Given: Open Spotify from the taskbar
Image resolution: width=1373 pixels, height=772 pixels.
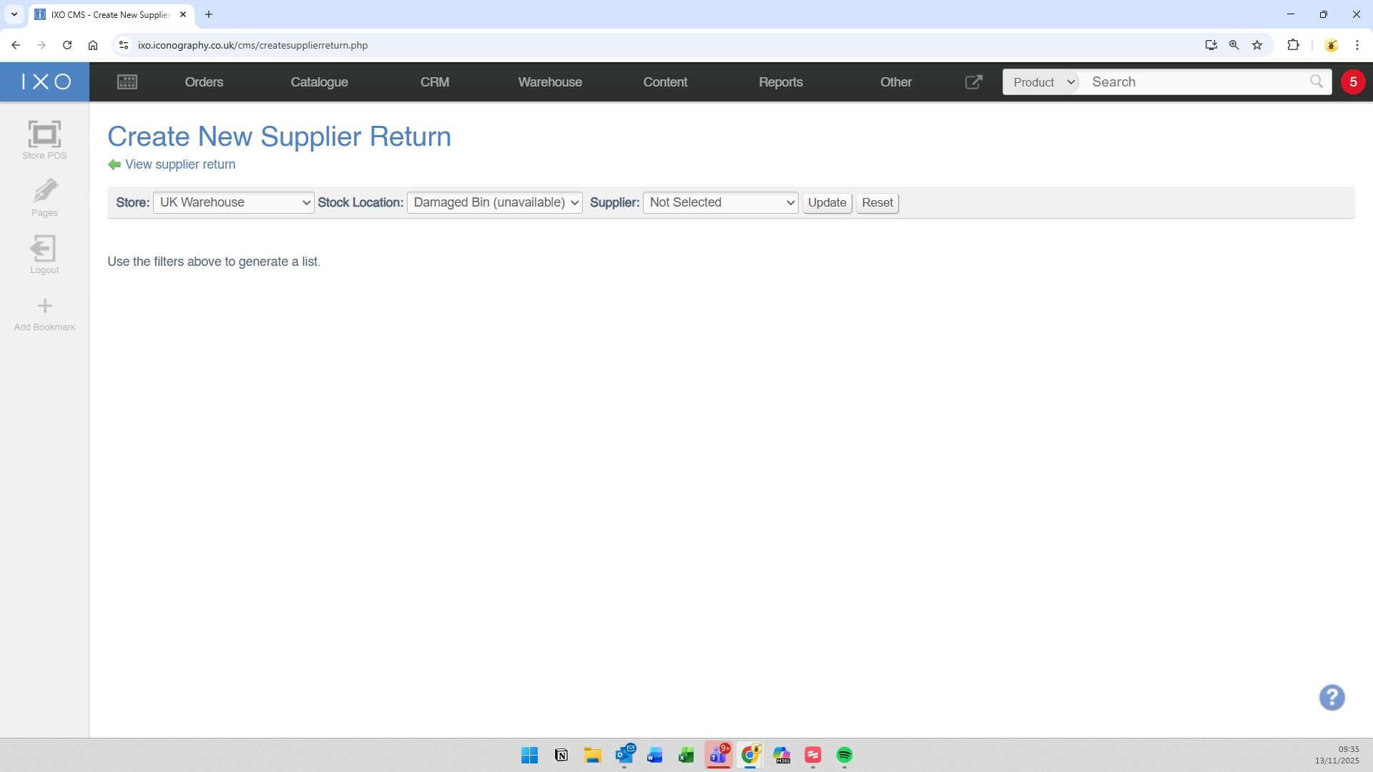Looking at the screenshot, I should tap(844, 756).
